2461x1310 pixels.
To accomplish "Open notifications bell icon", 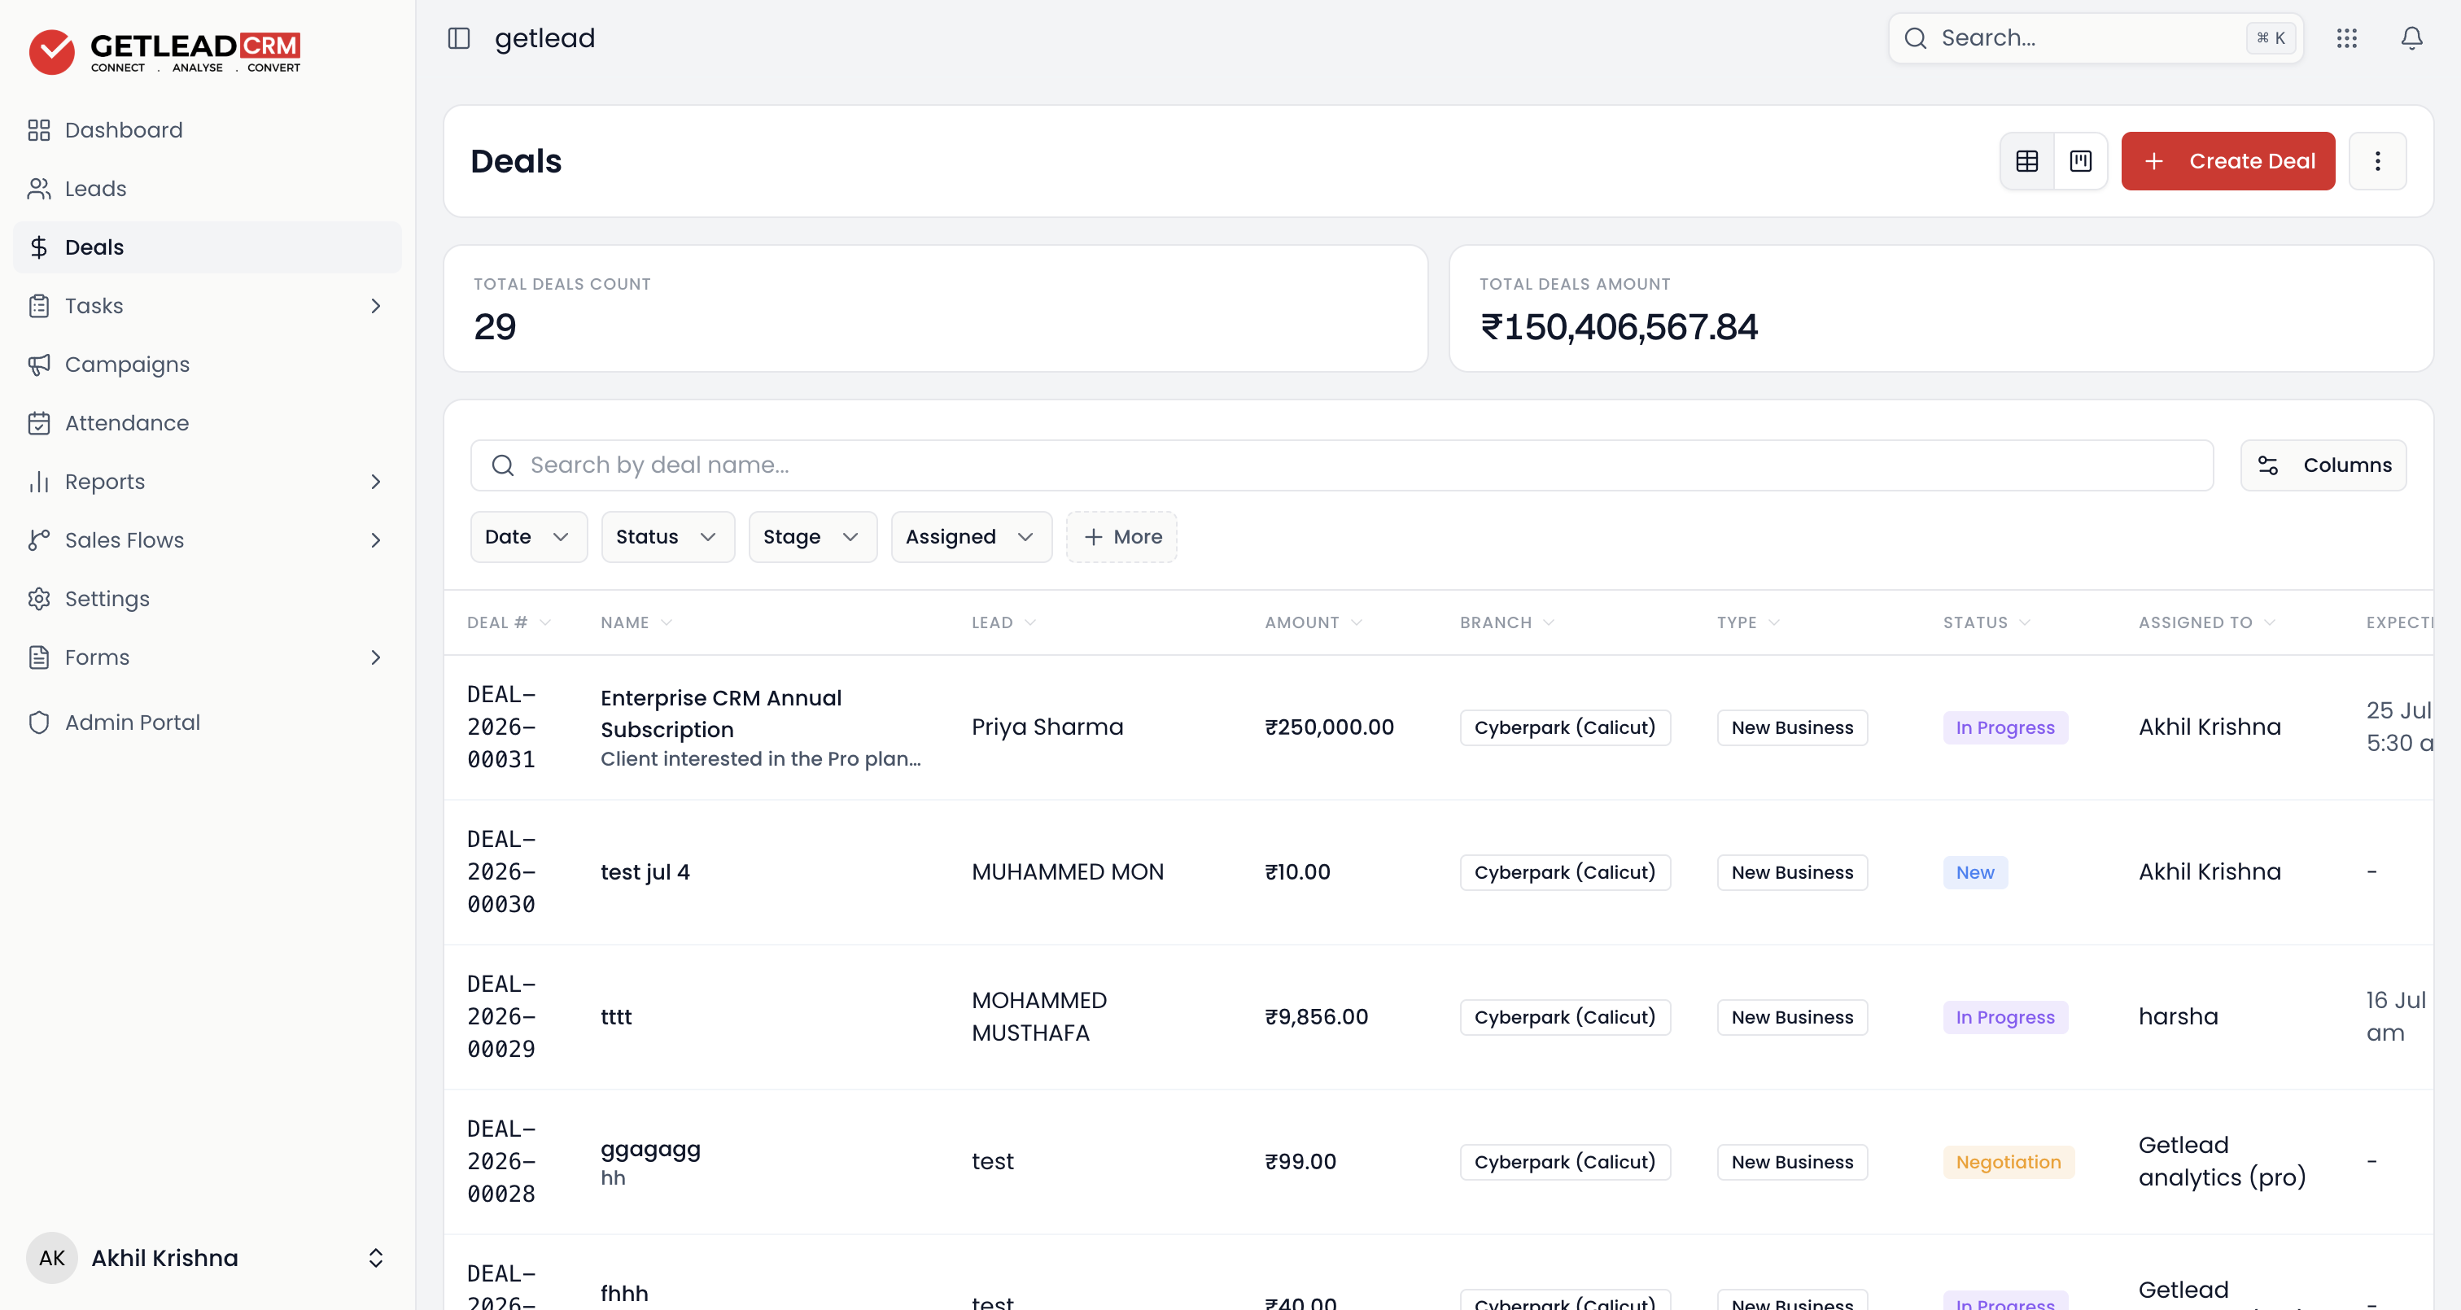I will pyautogui.click(x=2411, y=38).
